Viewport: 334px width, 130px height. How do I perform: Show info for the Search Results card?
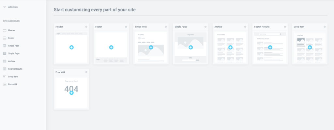(x=285, y=27)
